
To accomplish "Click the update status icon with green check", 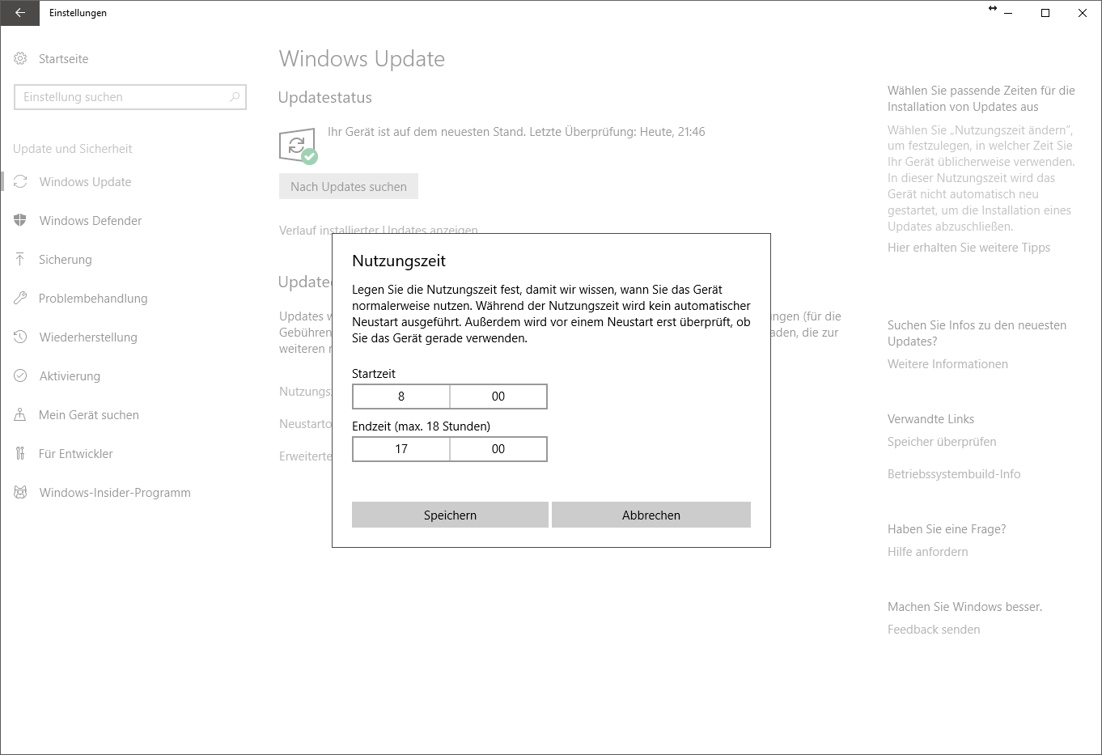I will pos(298,146).
